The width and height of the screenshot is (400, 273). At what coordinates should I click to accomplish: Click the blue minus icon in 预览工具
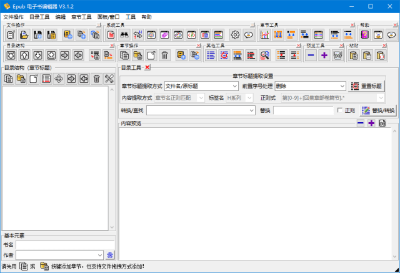tap(311, 55)
